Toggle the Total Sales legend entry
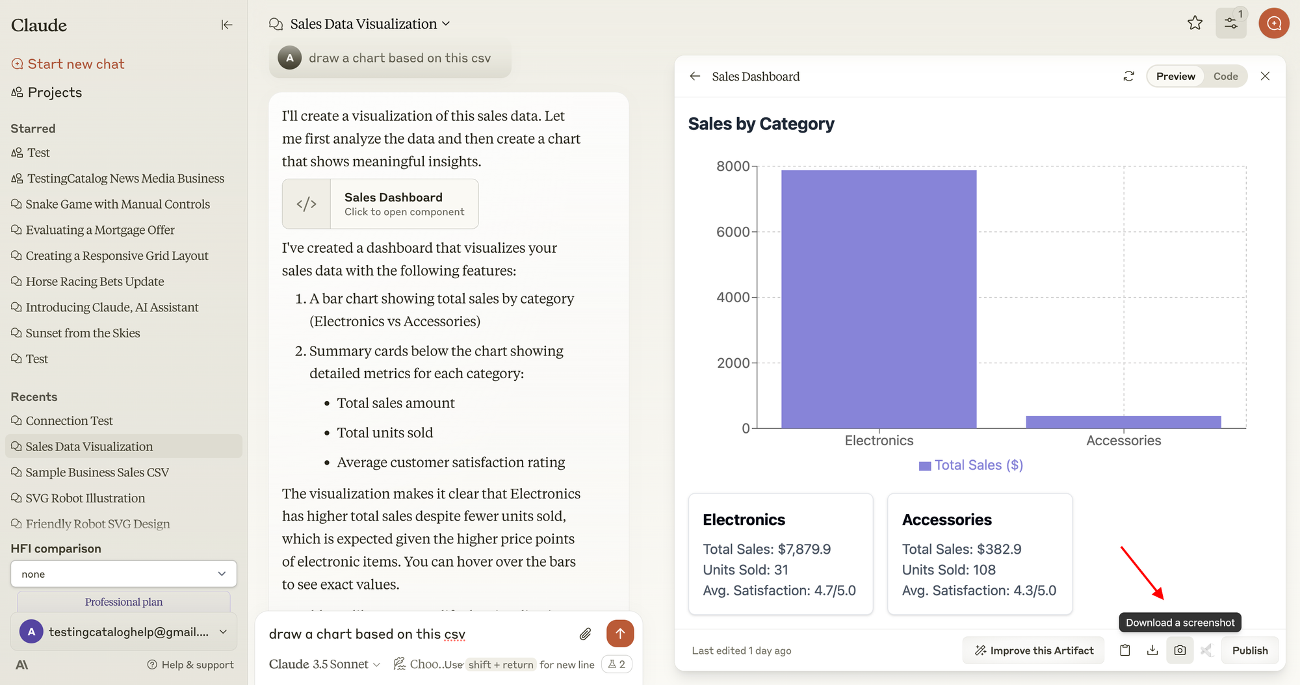The image size is (1300, 685). (971, 465)
